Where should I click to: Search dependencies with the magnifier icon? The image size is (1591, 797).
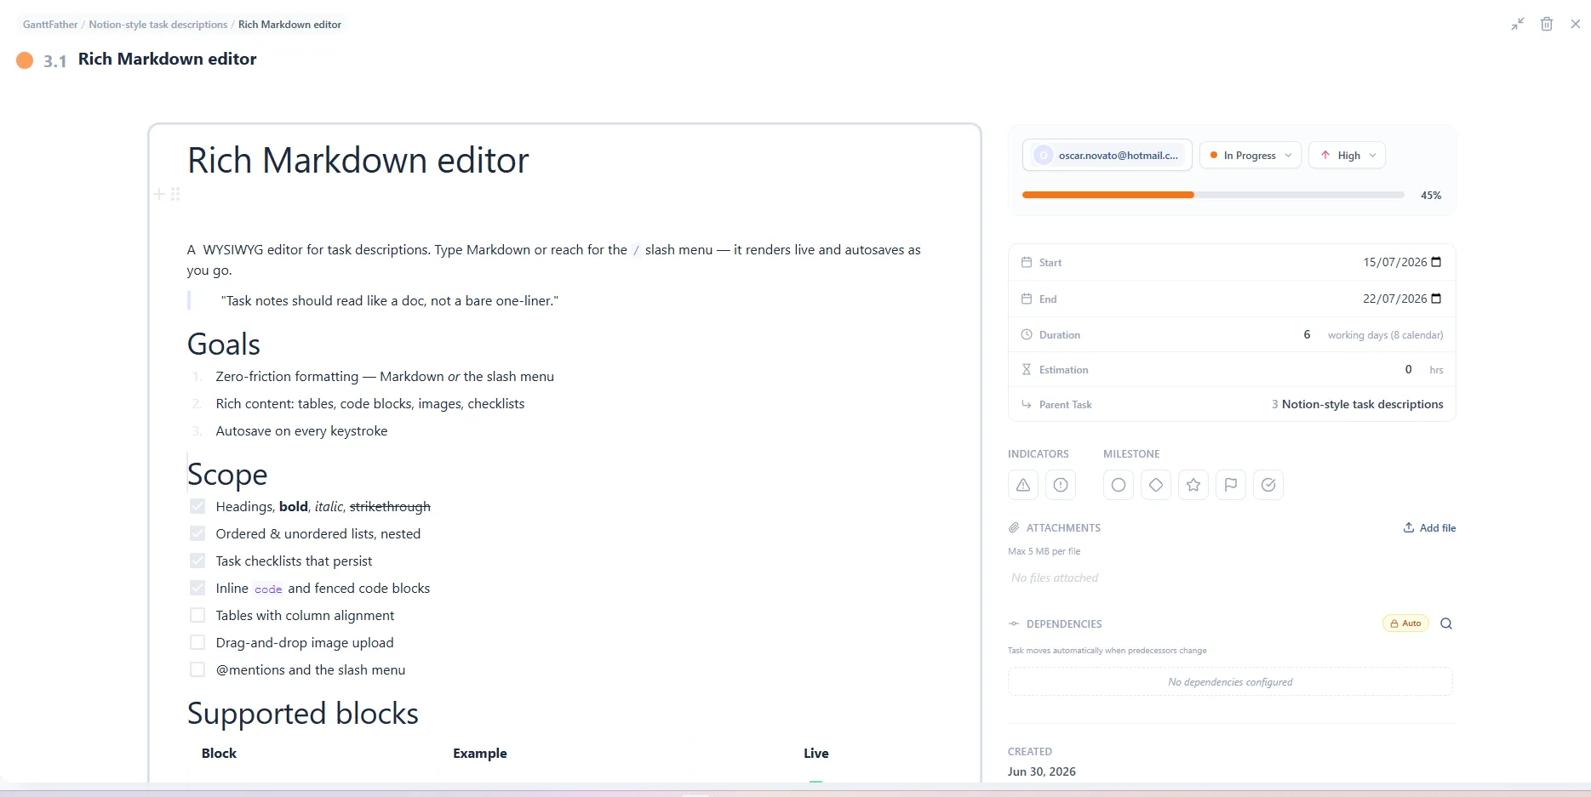coord(1446,623)
